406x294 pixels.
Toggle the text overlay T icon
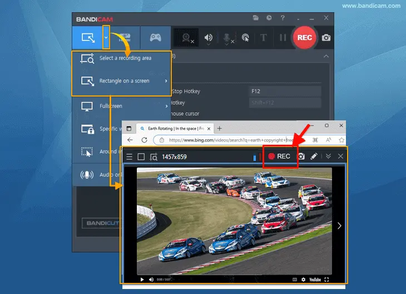coord(263,38)
